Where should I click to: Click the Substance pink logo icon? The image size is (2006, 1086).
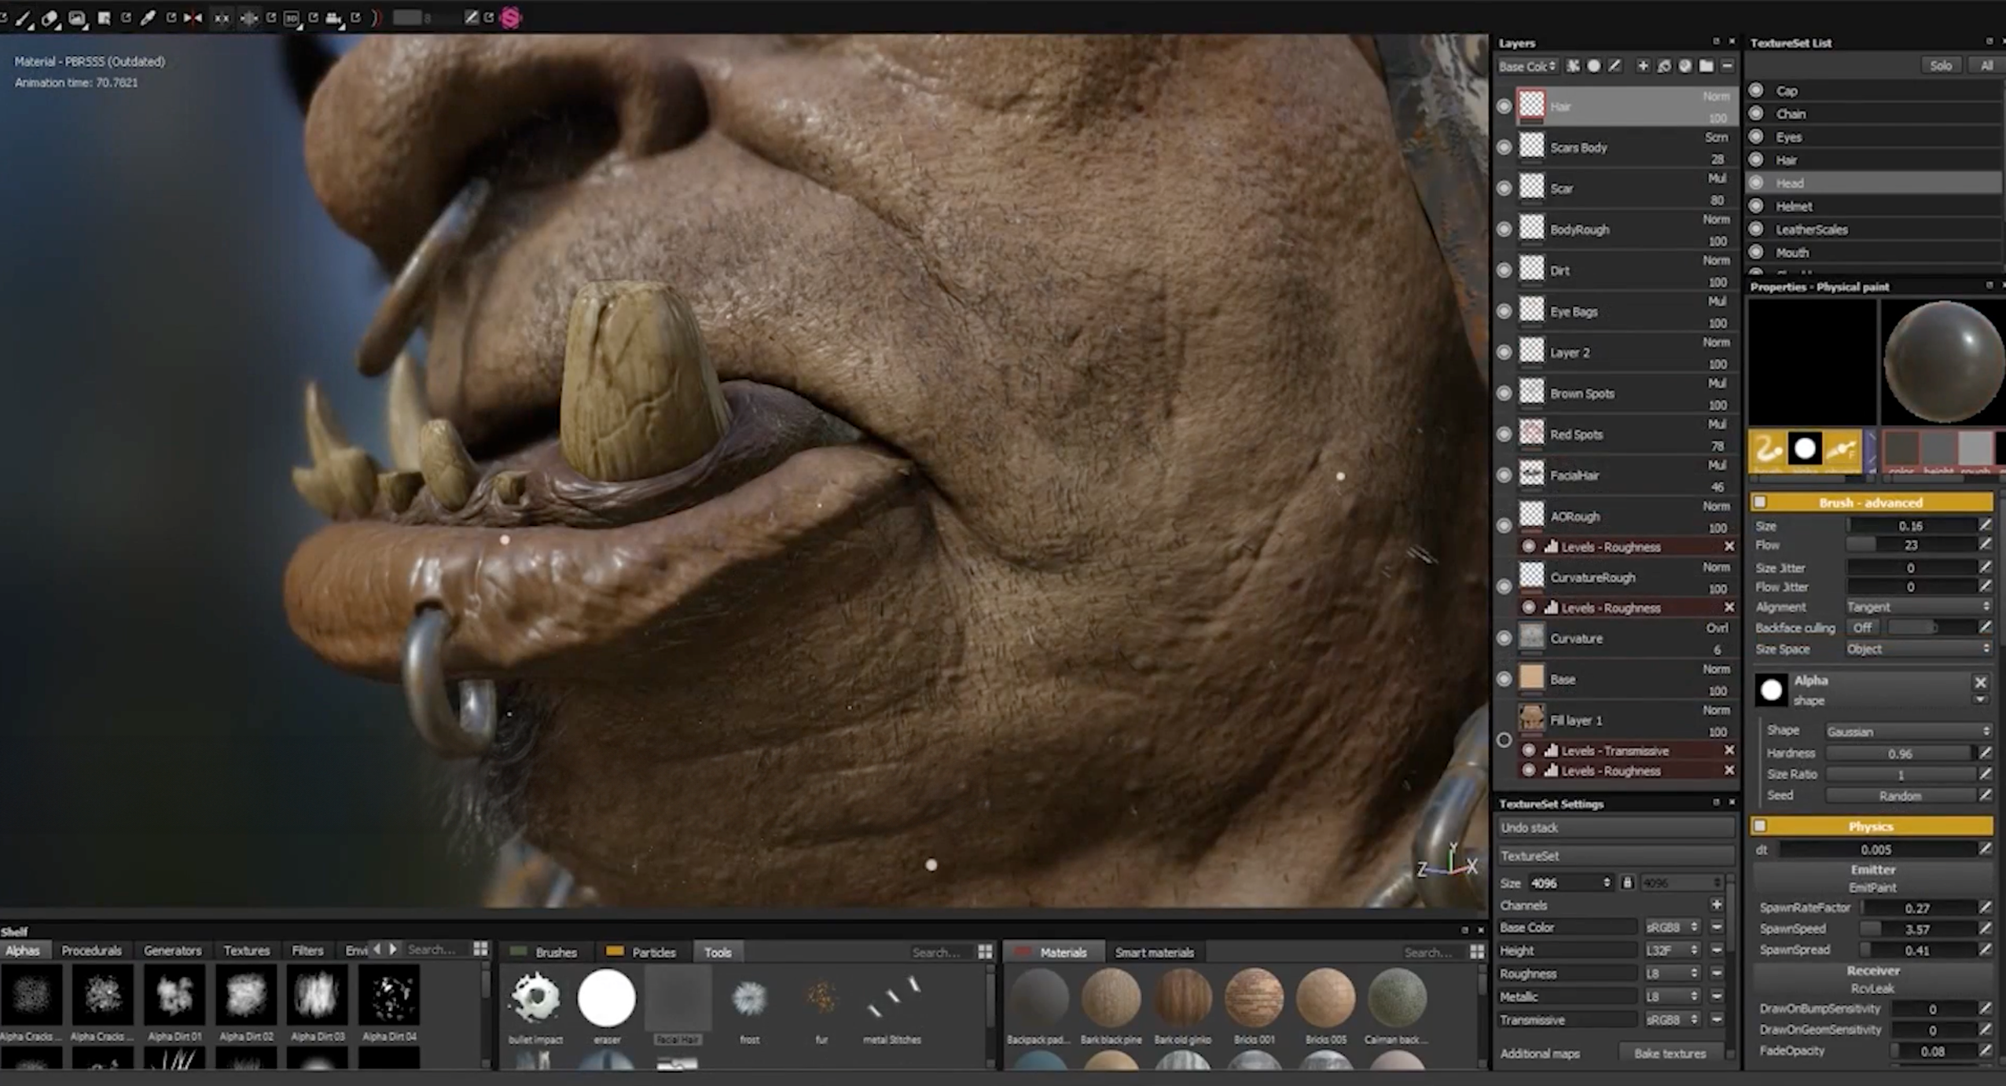[x=511, y=17]
